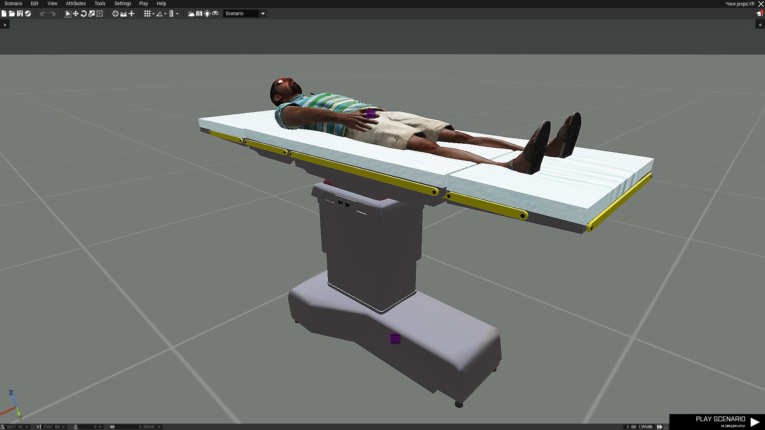765x430 pixels.
Task: Open the weather and date settings icon
Action: click(x=191, y=14)
